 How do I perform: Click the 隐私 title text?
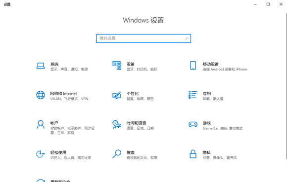coord(207,152)
